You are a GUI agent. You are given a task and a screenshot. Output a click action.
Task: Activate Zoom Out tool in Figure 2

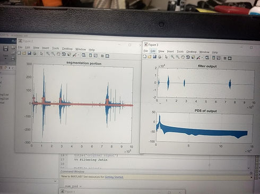tap(53, 54)
